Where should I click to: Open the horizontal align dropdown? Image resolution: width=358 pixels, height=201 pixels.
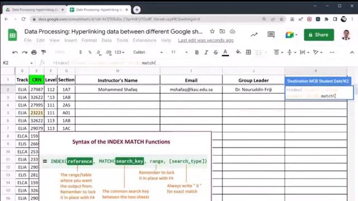279,52
